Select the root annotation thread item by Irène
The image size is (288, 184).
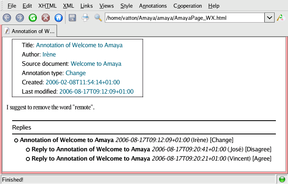click(67, 140)
